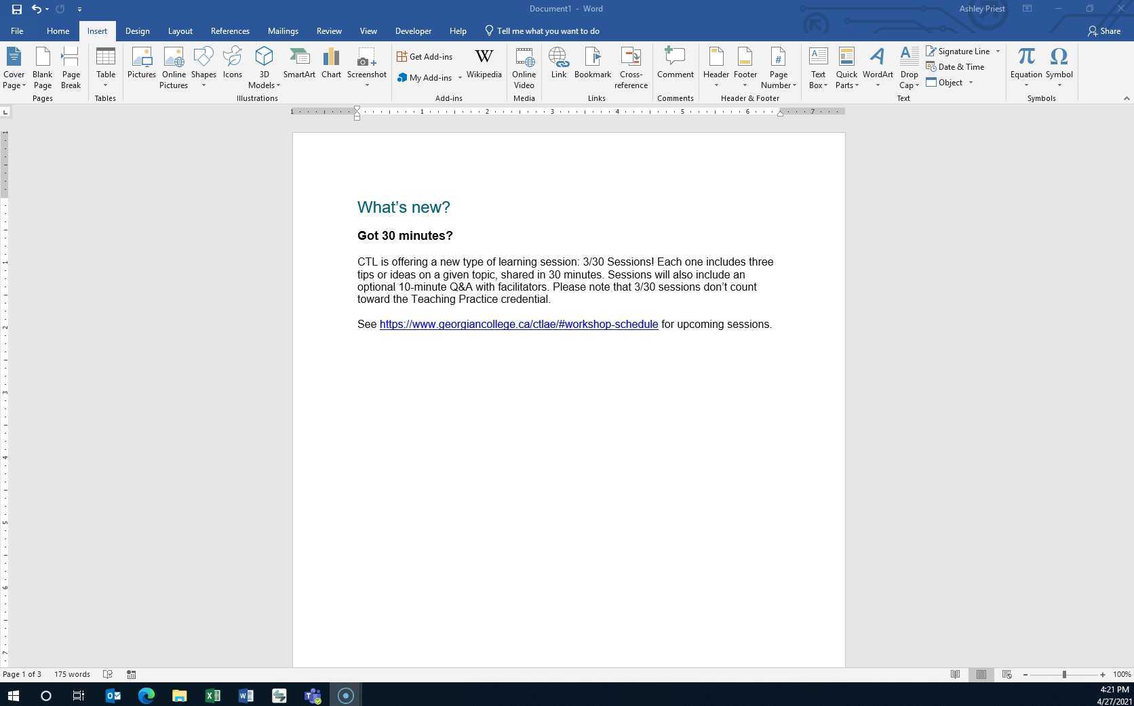
Task: Switch to the Mailings ribbon tab
Action: tap(283, 30)
